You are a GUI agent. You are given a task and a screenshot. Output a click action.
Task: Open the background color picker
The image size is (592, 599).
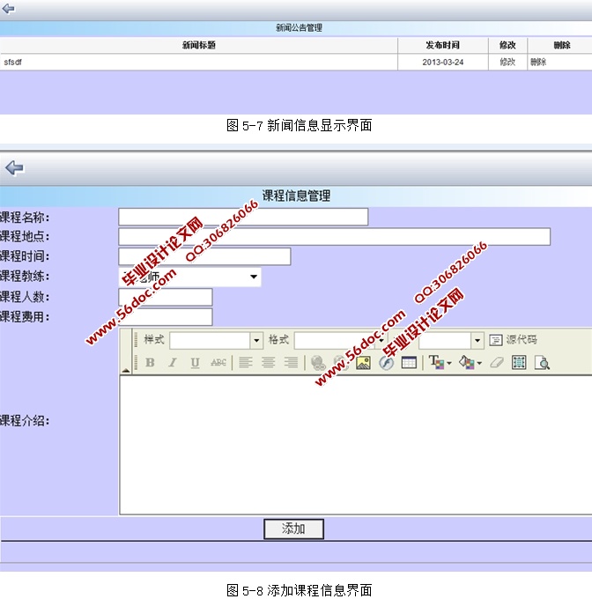tap(470, 363)
